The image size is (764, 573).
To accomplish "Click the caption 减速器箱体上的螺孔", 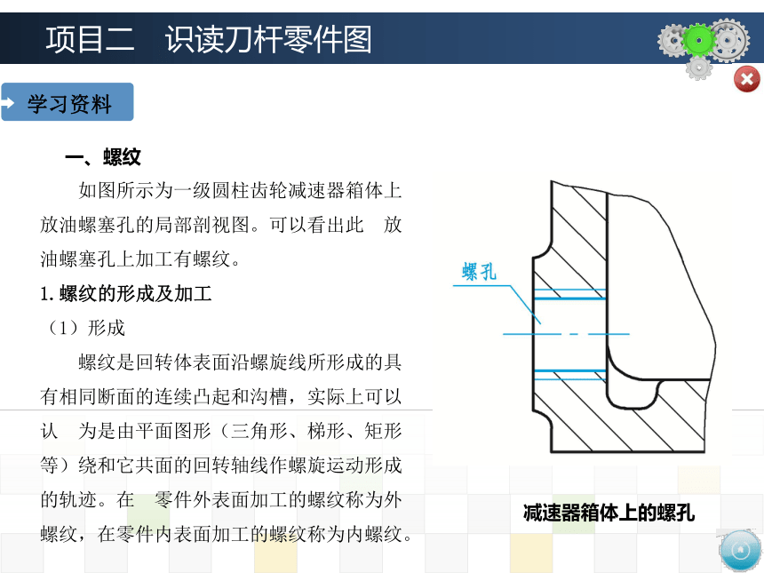I will tap(609, 513).
